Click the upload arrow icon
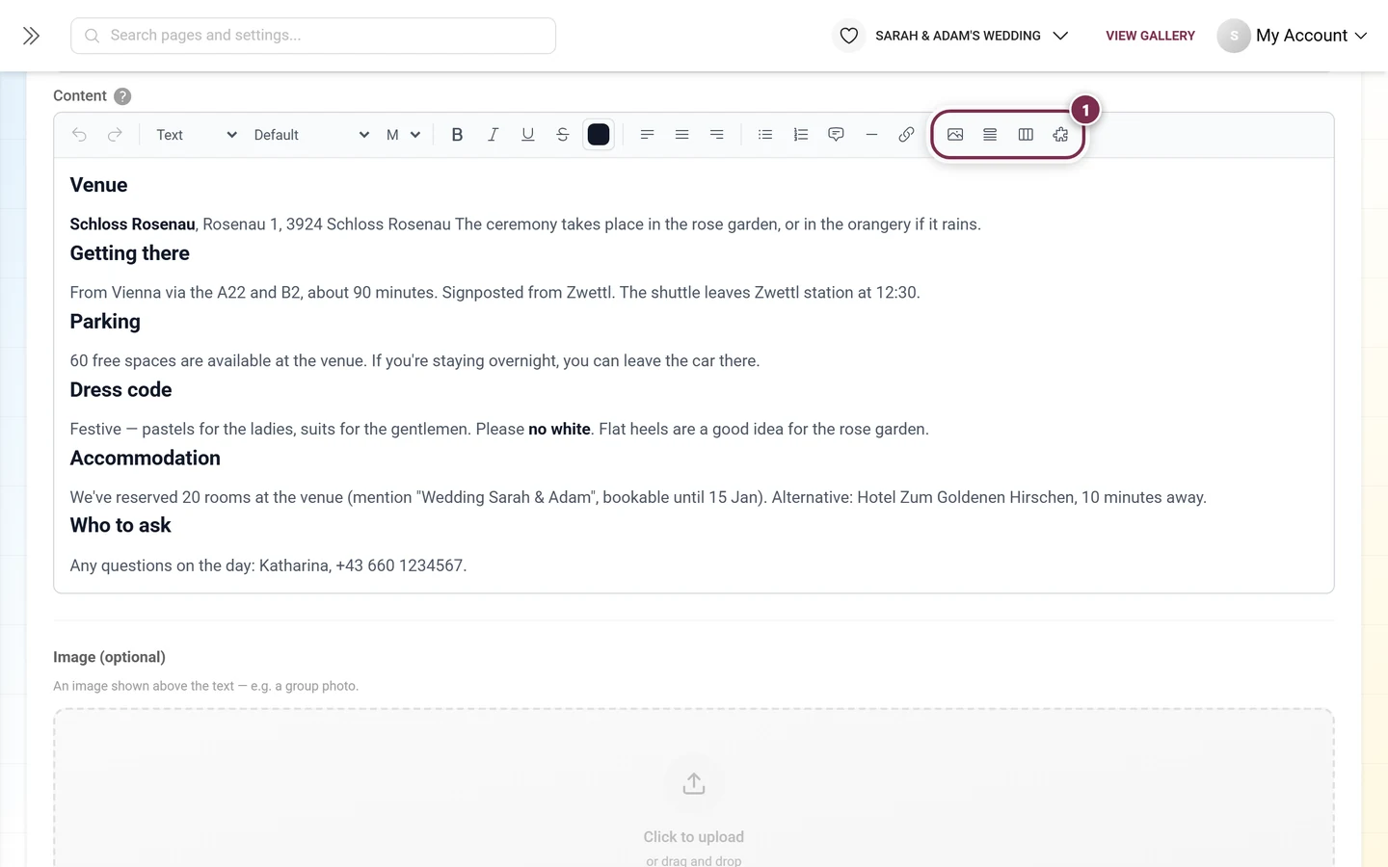The image size is (1388, 867). (694, 783)
